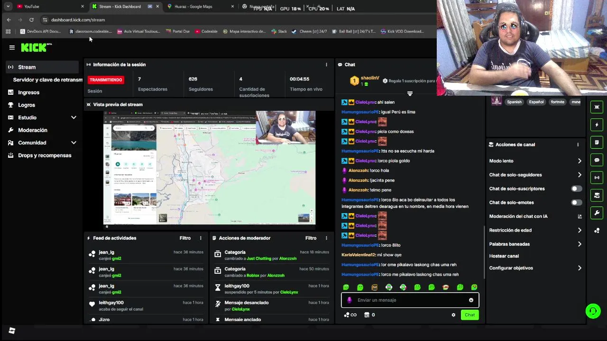This screenshot has width=607, height=341.
Task: Click the purple microphone icon in message box
Action: [349, 300]
